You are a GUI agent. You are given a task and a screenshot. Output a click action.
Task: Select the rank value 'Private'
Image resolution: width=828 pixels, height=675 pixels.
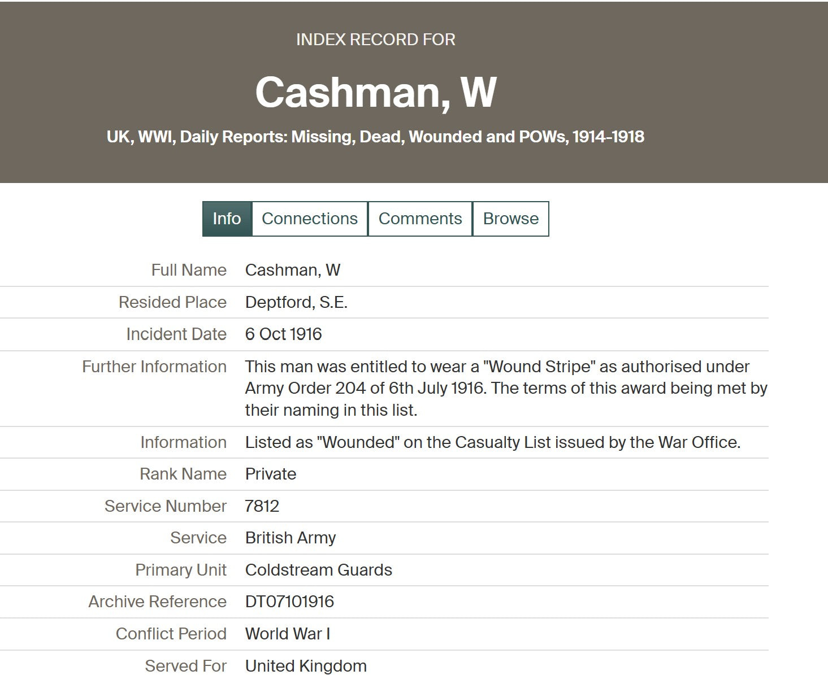pyautogui.click(x=270, y=474)
